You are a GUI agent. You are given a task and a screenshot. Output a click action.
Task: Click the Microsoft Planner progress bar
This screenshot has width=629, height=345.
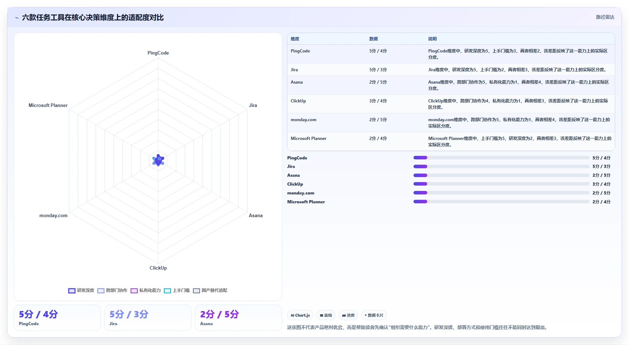tap(501, 202)
